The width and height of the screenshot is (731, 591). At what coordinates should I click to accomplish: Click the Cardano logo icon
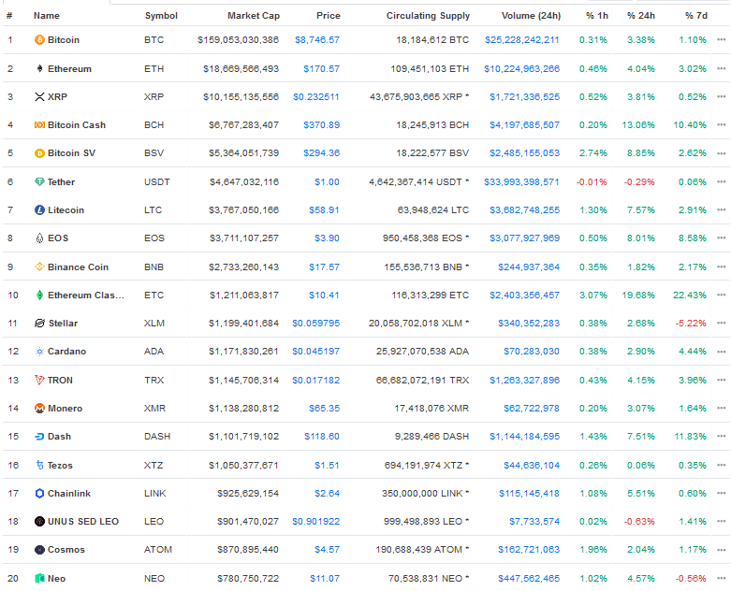pyautogui.click(x=39, y=352)
